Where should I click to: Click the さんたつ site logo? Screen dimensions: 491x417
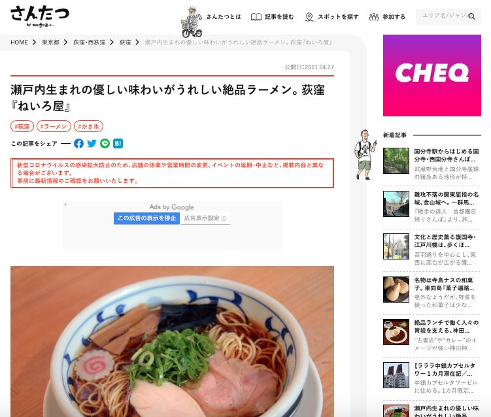pos(40,16)
